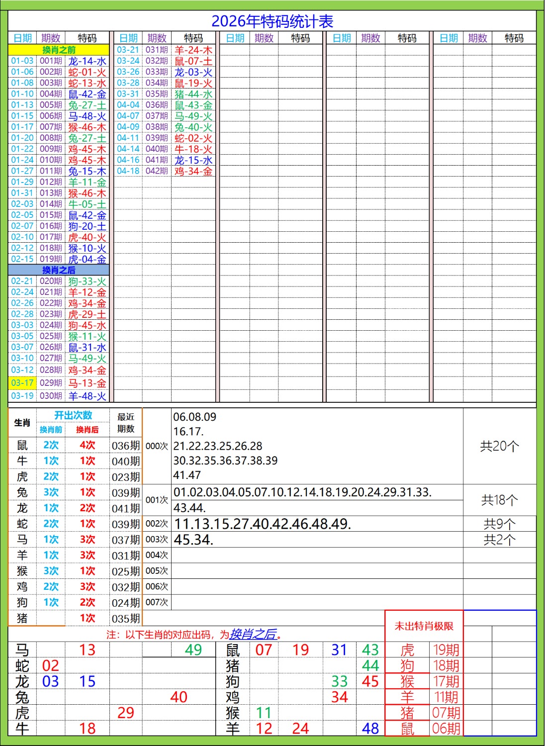Select the yellow 换肖之前 section header
The height and width of the screenshot is (746, 545).
pyautogui.click(x=59, y=50)
